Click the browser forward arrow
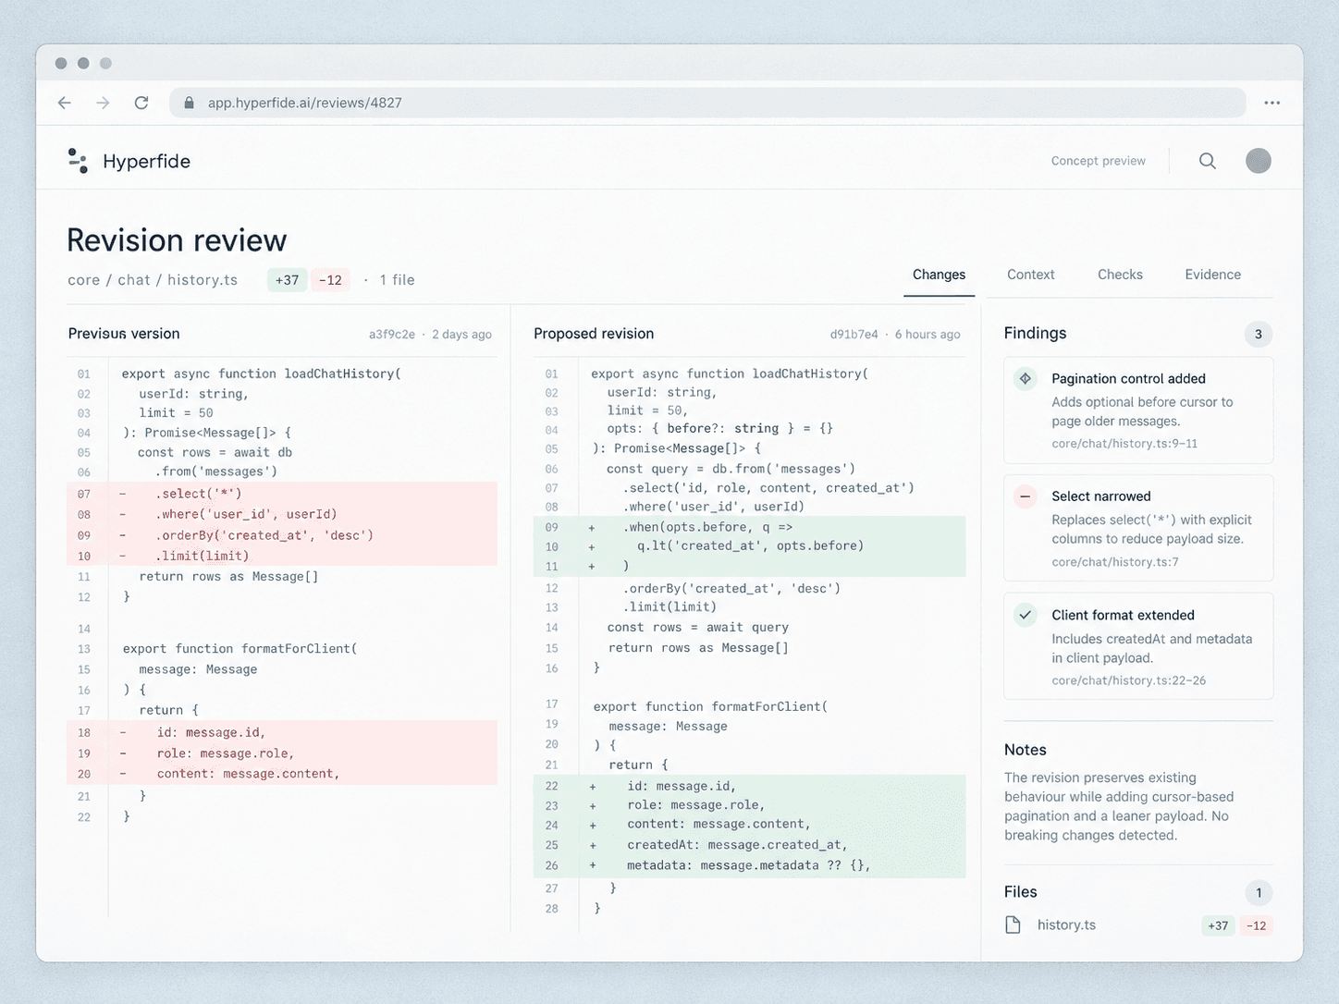Viewport: 1339px width, 1004px height. tap(103, 103)
